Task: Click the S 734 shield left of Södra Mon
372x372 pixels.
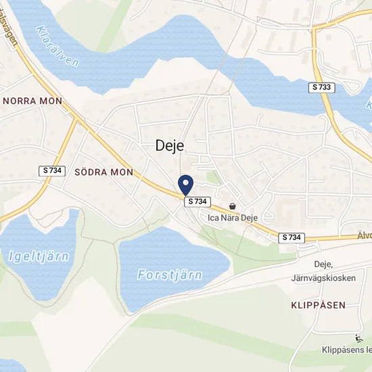Action: pyautogui.click(x=52, y=171)
